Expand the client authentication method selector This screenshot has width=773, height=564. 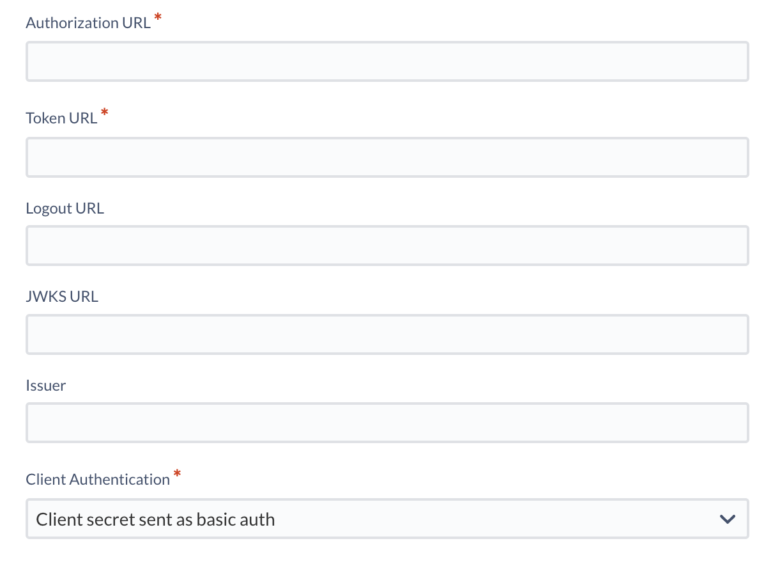(x=387, y=519)
